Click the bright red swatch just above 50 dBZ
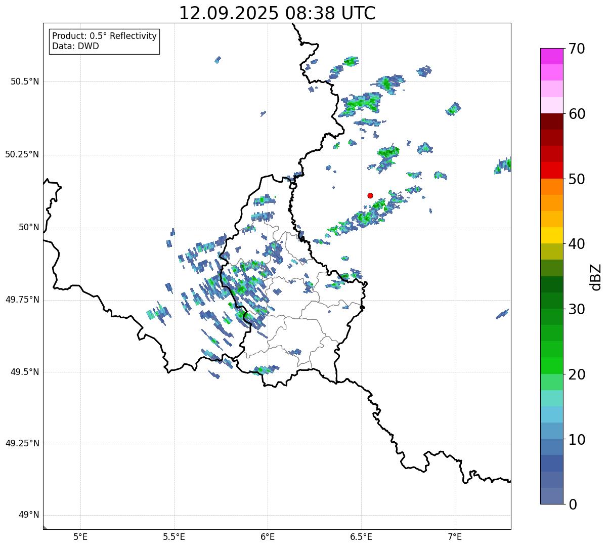608x547 pixels. pos(551,171)
